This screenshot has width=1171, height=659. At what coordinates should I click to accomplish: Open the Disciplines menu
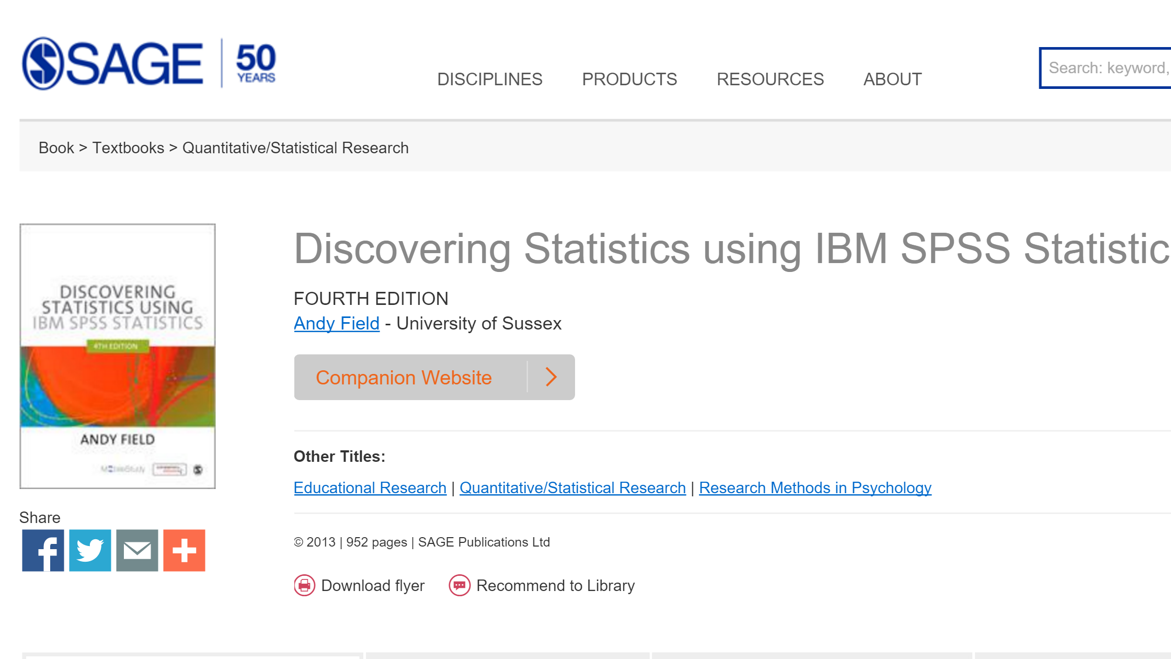(x=490, y=79)
